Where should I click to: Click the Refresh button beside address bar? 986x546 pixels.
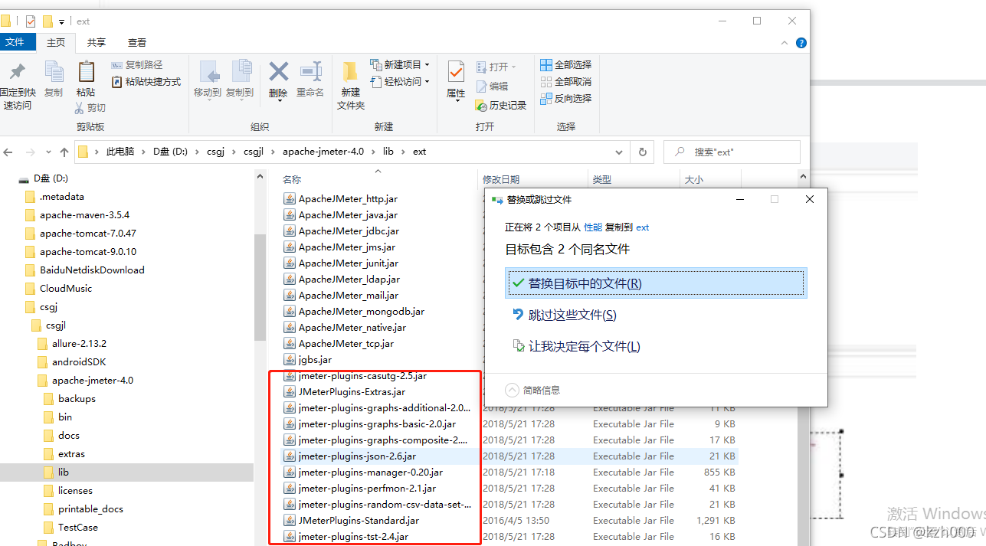642,152
